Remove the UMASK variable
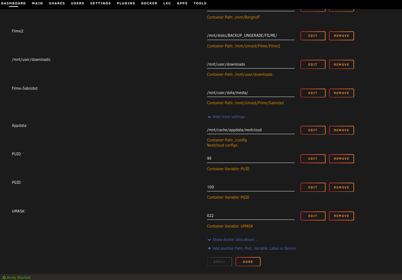402x280 pixels. 341,216
